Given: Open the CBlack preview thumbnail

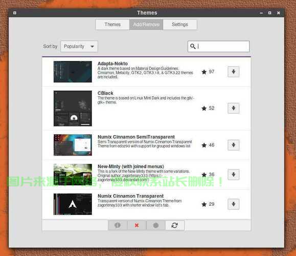Looking at the screenshot, I should tap(73, 109).
